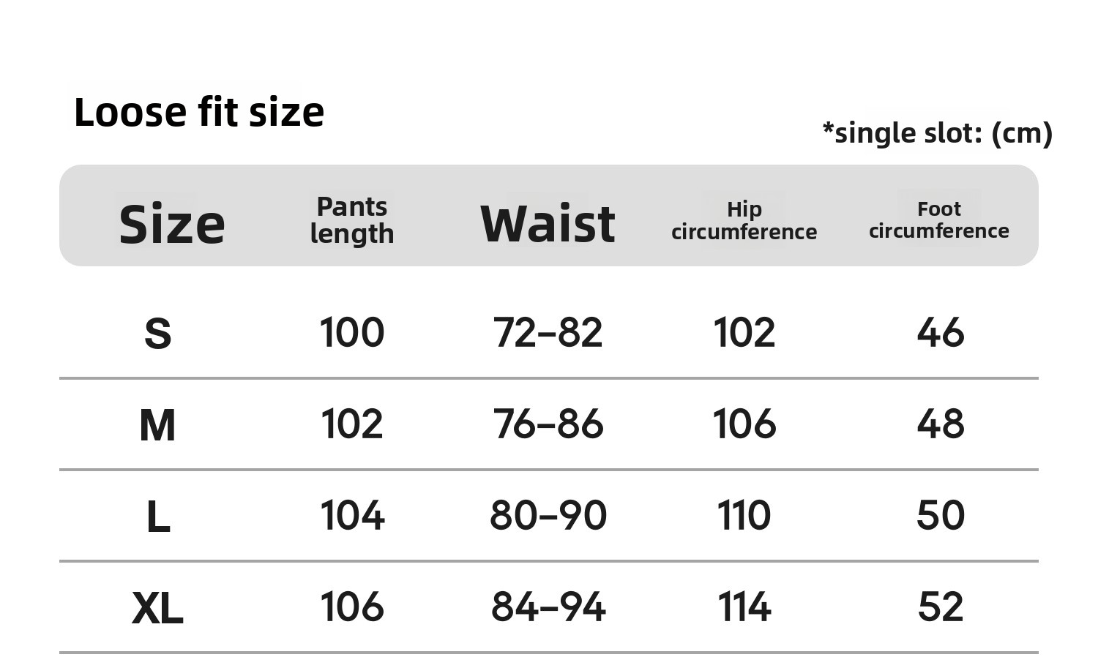
Task: Click waist value 72–82 for size S
Action: 548,333
